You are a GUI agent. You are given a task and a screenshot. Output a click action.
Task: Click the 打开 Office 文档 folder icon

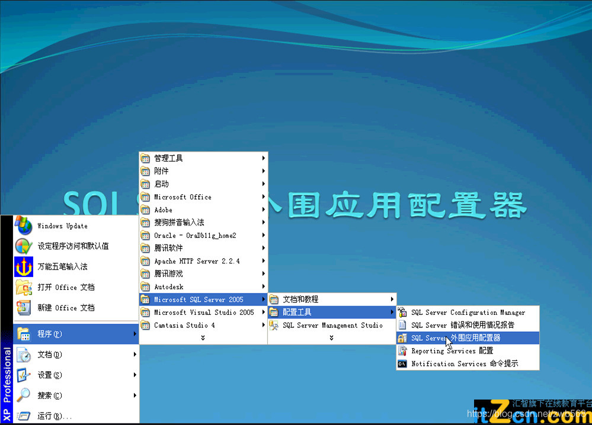click(x=24, y=287)
